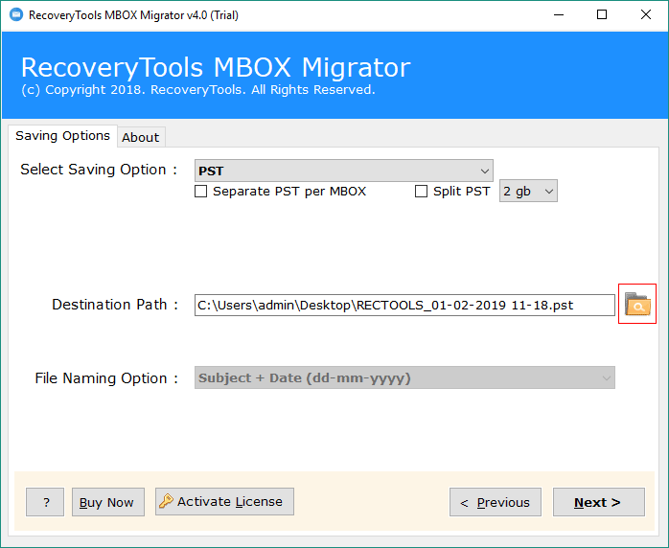This screenshot has height=548, width=669.
Task: Tick the Split PST checkbox
Action: tap(421, 191)
